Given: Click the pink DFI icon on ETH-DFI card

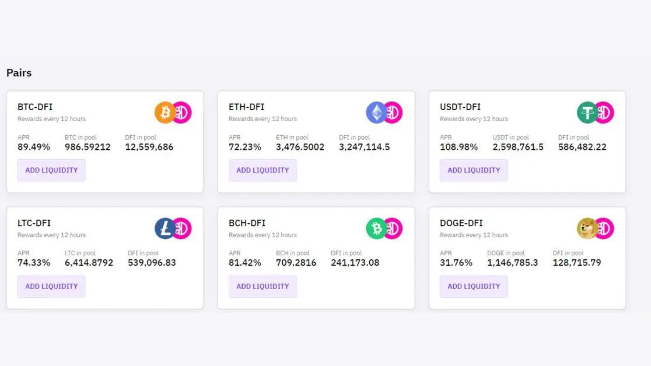Looking at the screenshot, I should 393,112.
